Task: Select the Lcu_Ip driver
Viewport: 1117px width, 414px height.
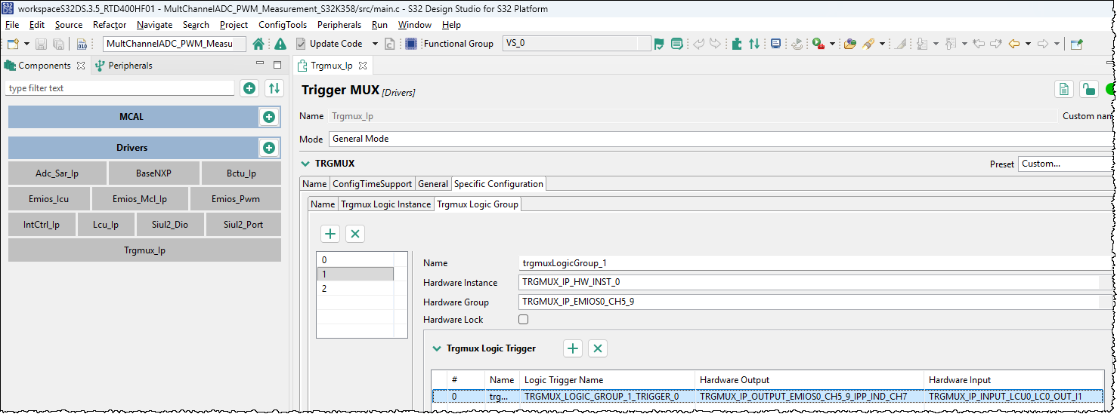Action: click(106, 225)
